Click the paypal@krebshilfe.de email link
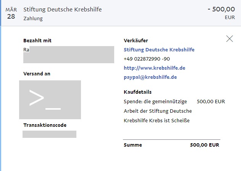241x171 pixels. pos(150,77)
